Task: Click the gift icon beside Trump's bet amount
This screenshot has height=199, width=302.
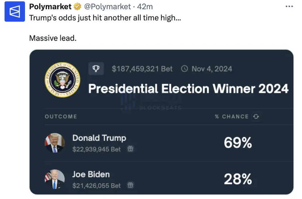Action: pos(131,149)
